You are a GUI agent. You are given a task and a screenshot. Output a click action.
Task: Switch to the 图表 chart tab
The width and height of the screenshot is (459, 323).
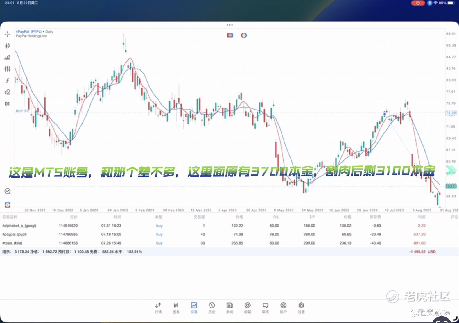[x=176, y=308]
